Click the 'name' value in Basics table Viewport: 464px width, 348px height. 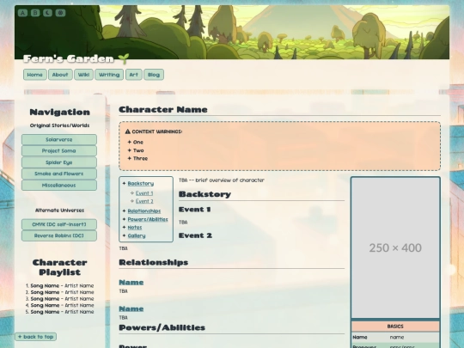click(396, 337)
